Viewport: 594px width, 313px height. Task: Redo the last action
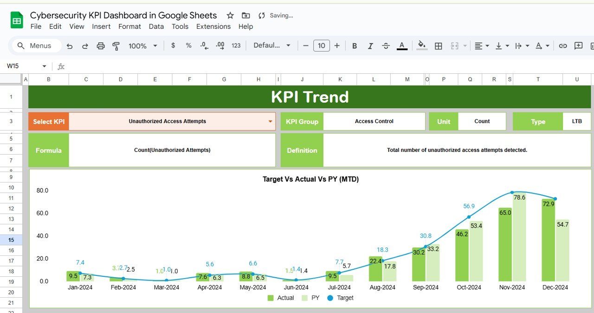pyautogui.click(x=85, y=46)
